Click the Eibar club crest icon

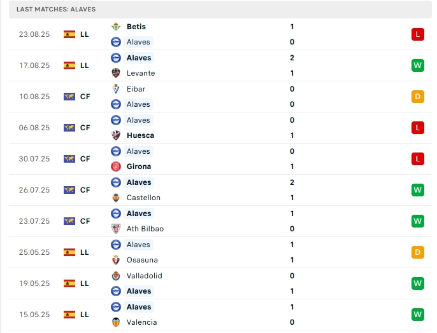coord(116,89)
